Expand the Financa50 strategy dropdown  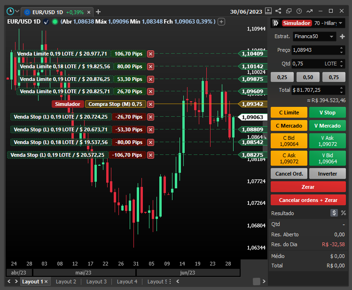[331, 36]
